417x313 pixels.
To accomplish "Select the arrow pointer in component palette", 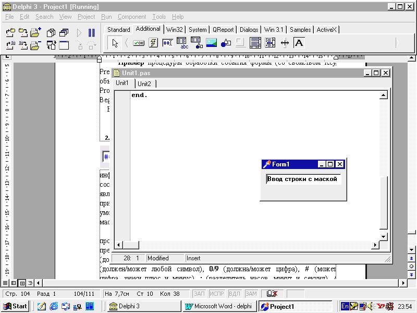I will coord(115,43).
